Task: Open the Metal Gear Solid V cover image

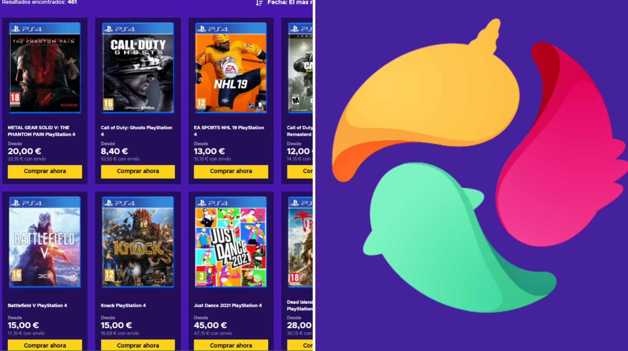Action: (x=45, y=68)
